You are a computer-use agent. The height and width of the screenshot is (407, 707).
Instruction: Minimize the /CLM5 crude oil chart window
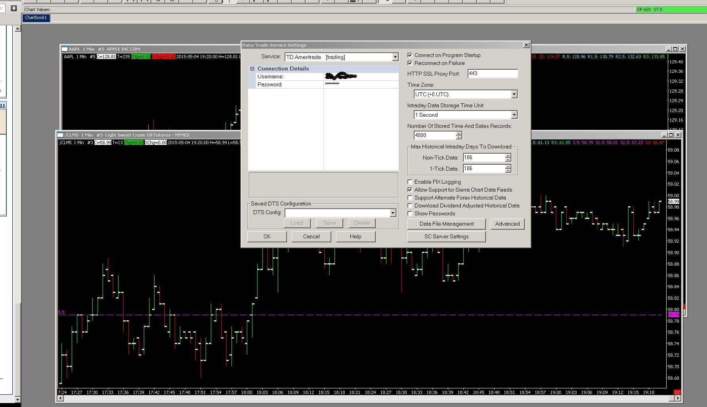[x=664, y=135]
